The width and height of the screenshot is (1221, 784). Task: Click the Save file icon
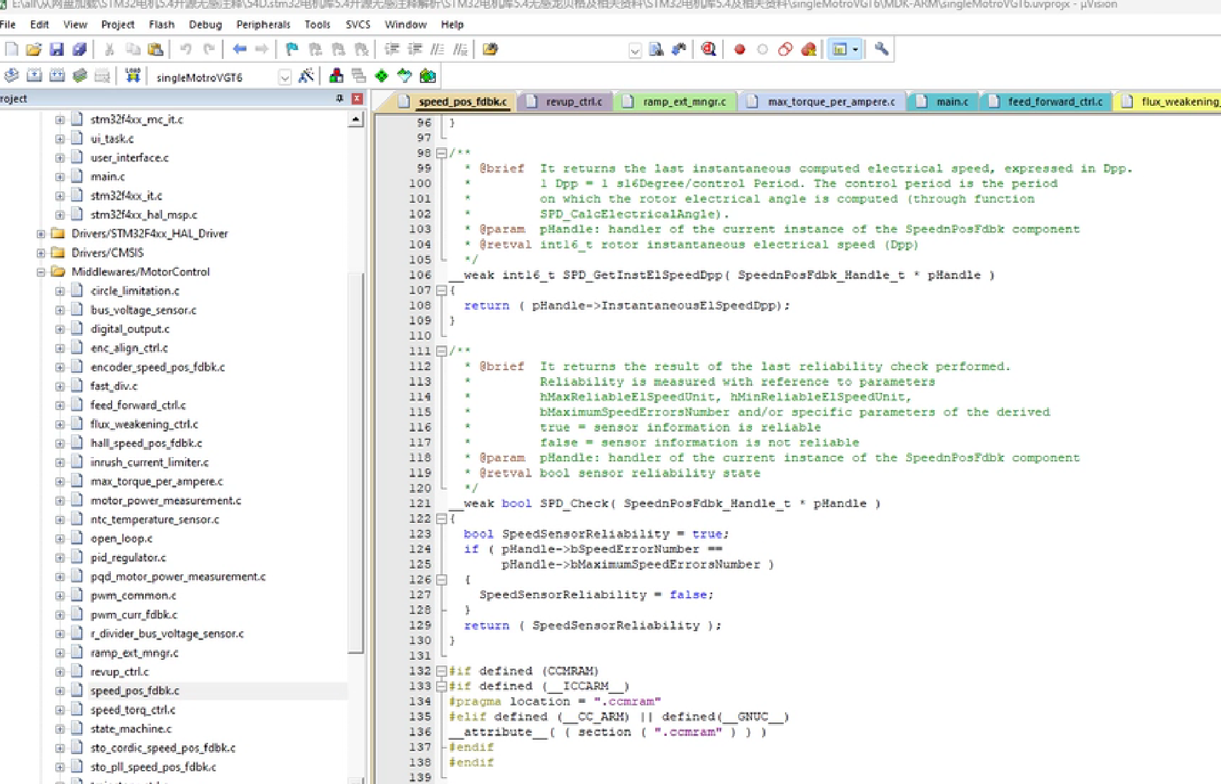coord(56,49)
